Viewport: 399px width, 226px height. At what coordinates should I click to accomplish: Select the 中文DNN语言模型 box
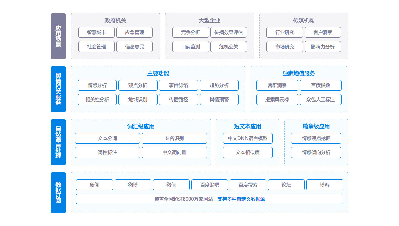pos(248,138)
